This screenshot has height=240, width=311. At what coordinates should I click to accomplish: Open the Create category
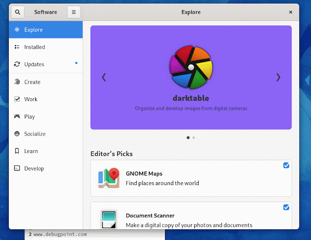pyautogui.click(x=46, y=82)
